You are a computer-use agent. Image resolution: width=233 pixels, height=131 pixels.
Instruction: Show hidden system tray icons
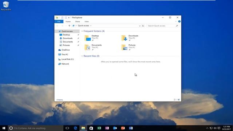tap(207, 128)
